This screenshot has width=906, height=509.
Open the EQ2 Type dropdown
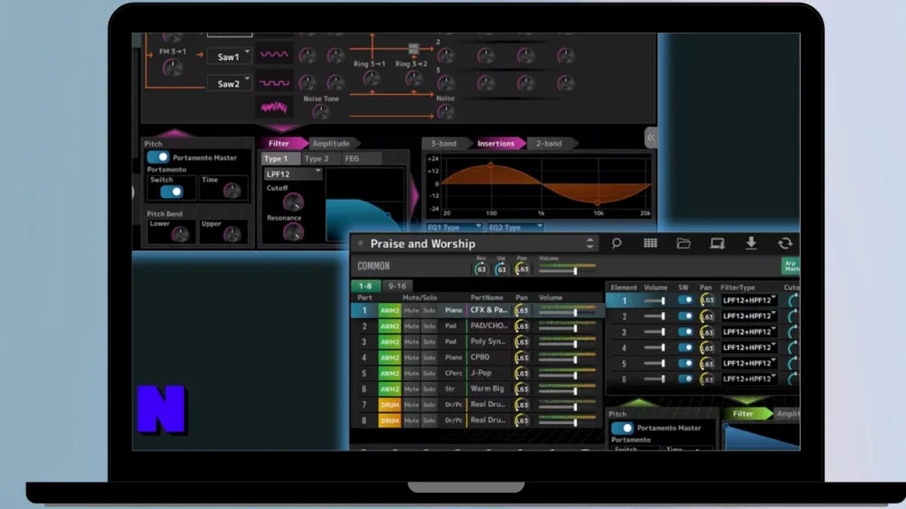[x=515, y=227]
